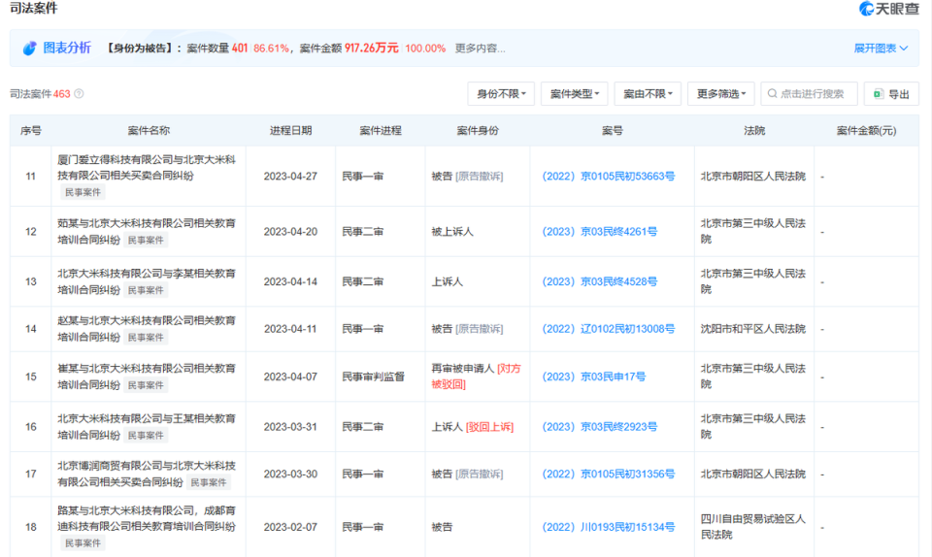Click the 序号 column header
This screenshot has width=932, height=557.
(31, 131)
